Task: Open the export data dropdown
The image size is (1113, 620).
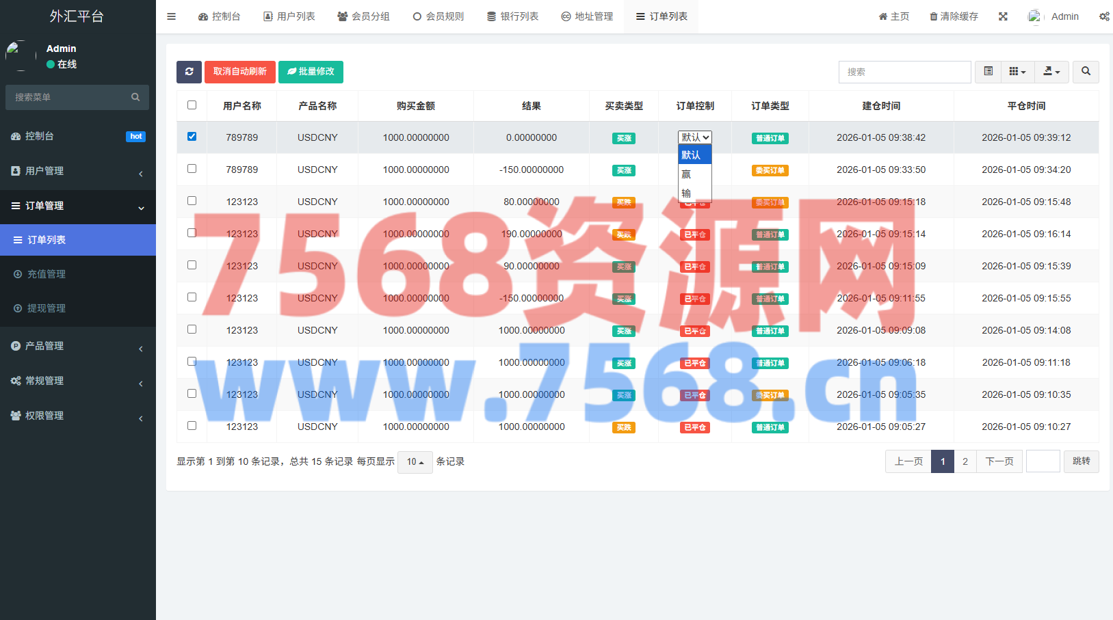Action: (x=1051, y=72)
